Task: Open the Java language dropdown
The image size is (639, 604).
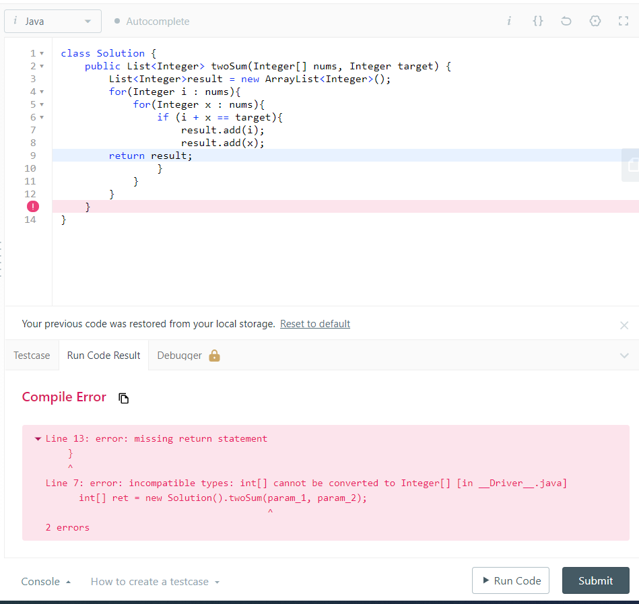Action: 53,21
